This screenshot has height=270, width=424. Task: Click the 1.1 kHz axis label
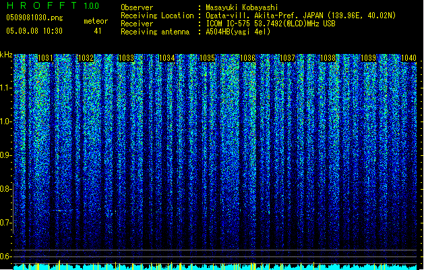(6, 88)
